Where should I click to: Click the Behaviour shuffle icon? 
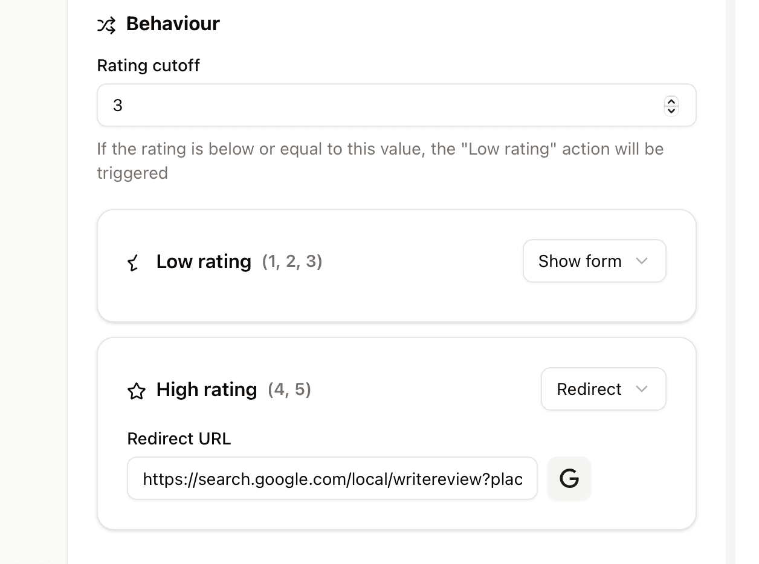(106, 25)
